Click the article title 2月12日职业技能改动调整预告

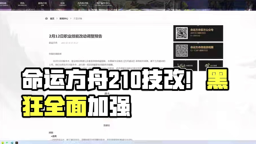pos(75,36)
